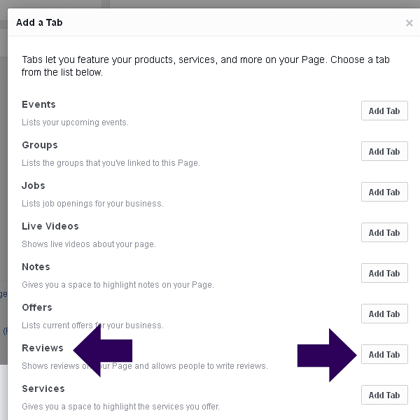Add the Services tab
This screenshot has width=420, height=420.
(x=384, y=395)
